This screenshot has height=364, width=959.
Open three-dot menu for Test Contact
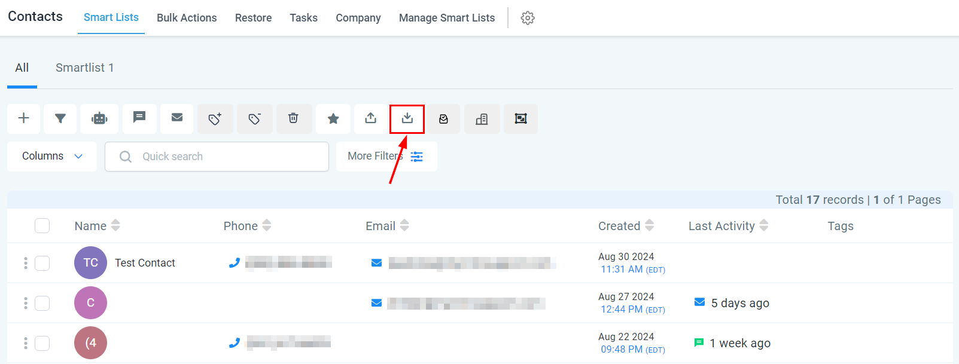(x=26, y=263)
